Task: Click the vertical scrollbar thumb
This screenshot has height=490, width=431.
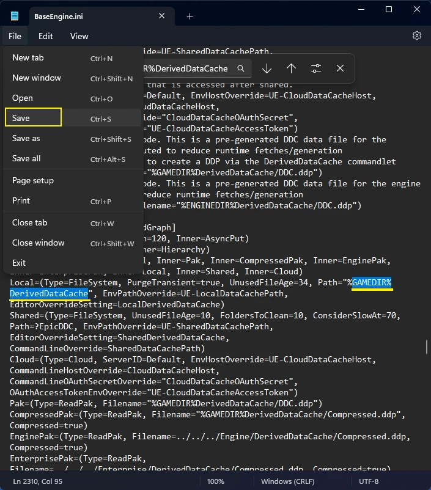Action: click(x=427, y=347)
